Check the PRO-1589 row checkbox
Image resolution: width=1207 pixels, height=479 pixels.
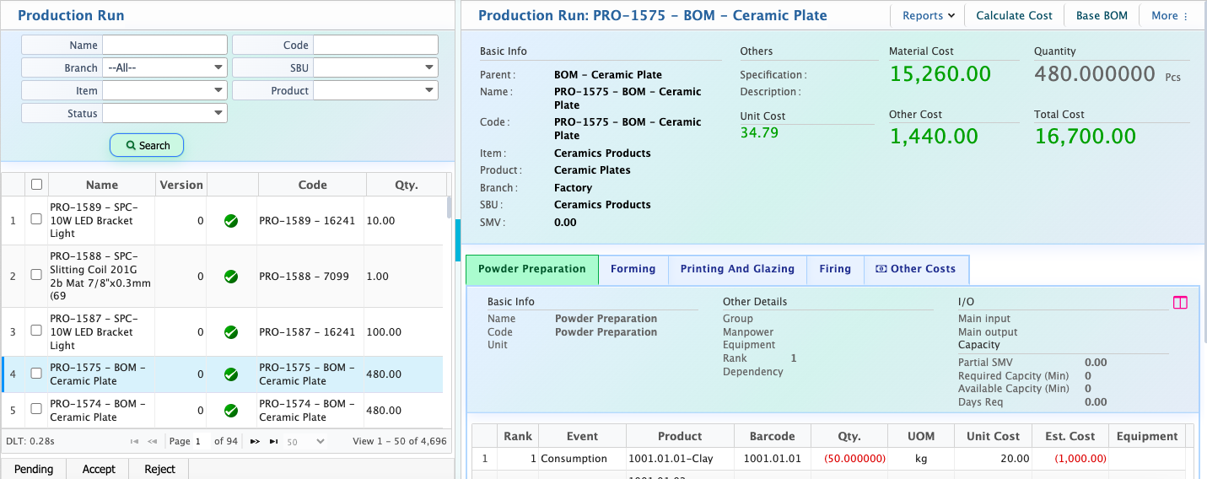coord(36,219)
